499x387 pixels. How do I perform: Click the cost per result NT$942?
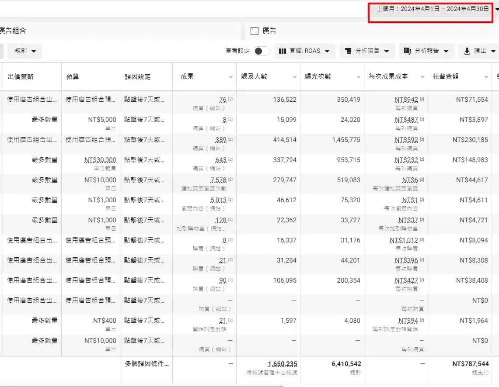tap(406, 100)
